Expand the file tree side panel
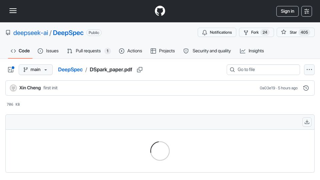Image resolution: width=320 pixels, height=180 pixels. pos(11,70)
